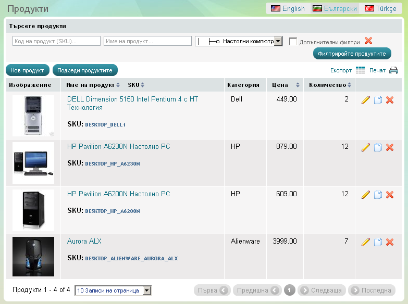Clear filters with red X icon

pos(368,41)
